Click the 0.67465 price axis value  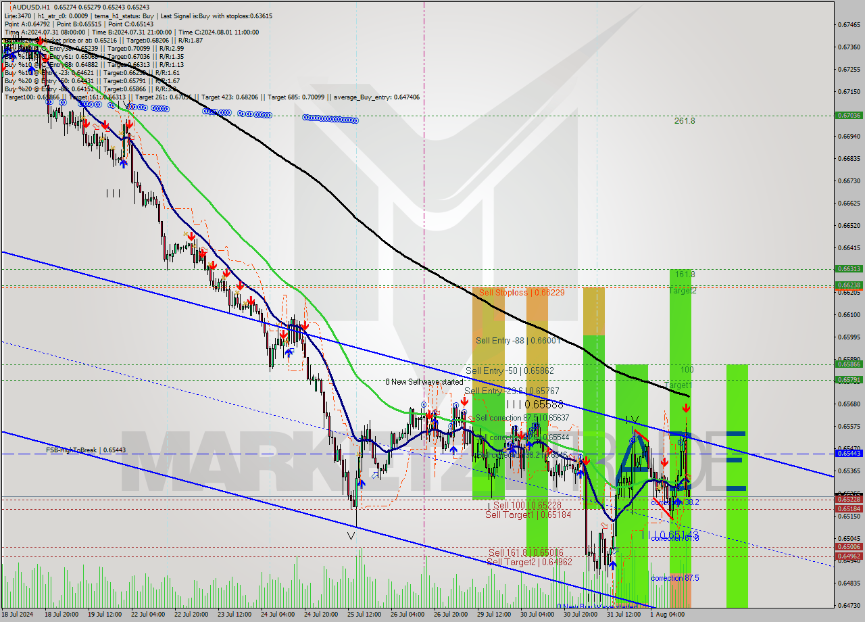[x=849, y=25]
